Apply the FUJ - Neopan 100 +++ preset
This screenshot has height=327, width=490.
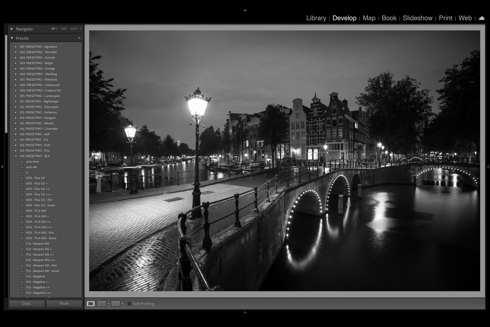[x=41, y=260]
